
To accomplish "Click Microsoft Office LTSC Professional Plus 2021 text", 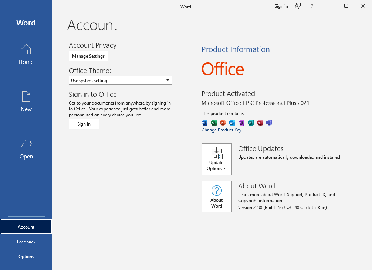I will point(255,103).
